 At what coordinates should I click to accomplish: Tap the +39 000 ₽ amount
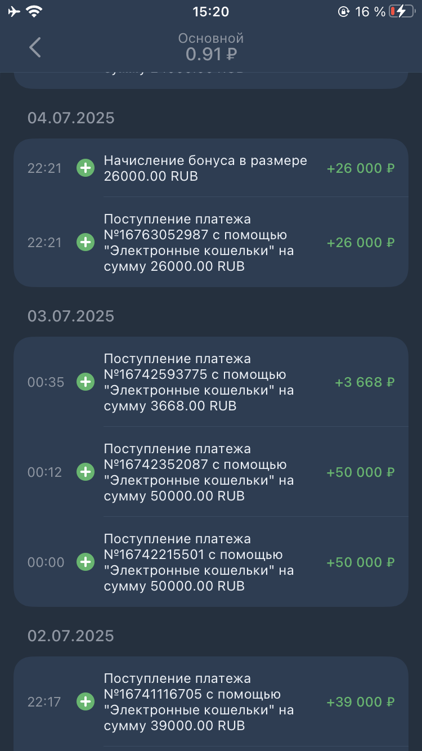[x=360, y=702]
